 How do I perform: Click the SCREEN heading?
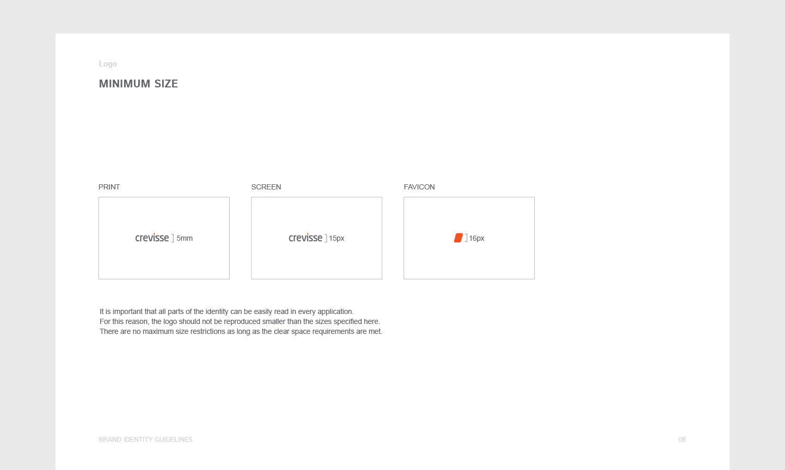click(x=266, y=187)
